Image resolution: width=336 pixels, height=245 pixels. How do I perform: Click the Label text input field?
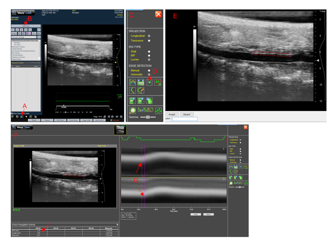(x=184, y=119)
